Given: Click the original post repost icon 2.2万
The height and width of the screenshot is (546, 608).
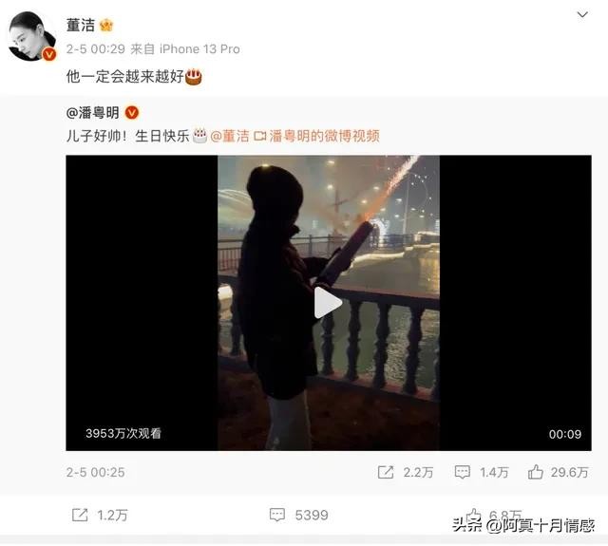Looking at the screenshot, I should pyautogui.click(x=406, y=472).
